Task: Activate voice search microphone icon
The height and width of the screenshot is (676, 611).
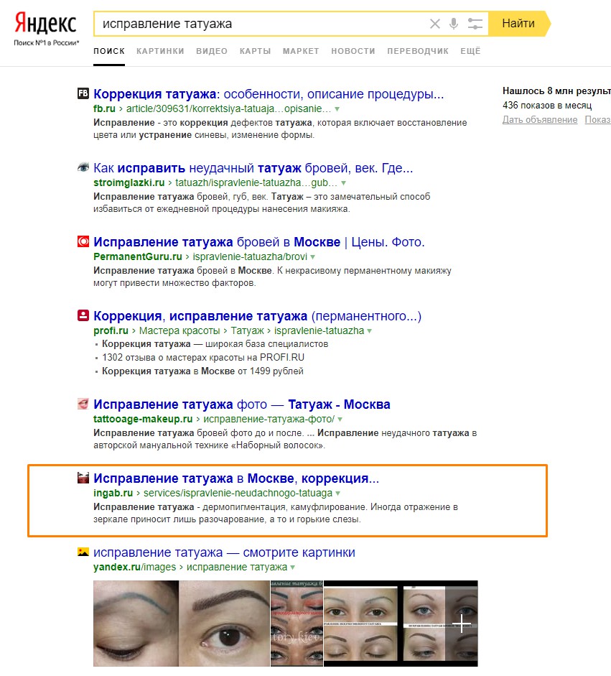Action: (453, 24)
